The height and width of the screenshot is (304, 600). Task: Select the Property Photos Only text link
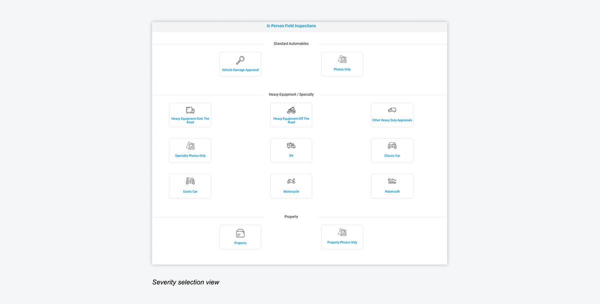coord(342,243)
